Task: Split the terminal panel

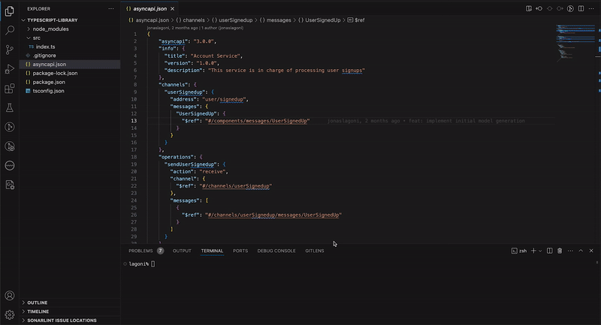Action: (x=550, y=251)
